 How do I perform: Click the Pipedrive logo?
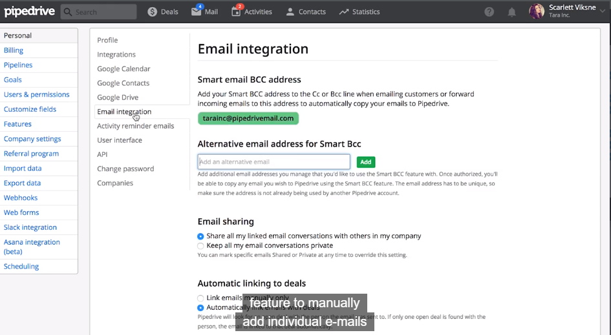29,12
